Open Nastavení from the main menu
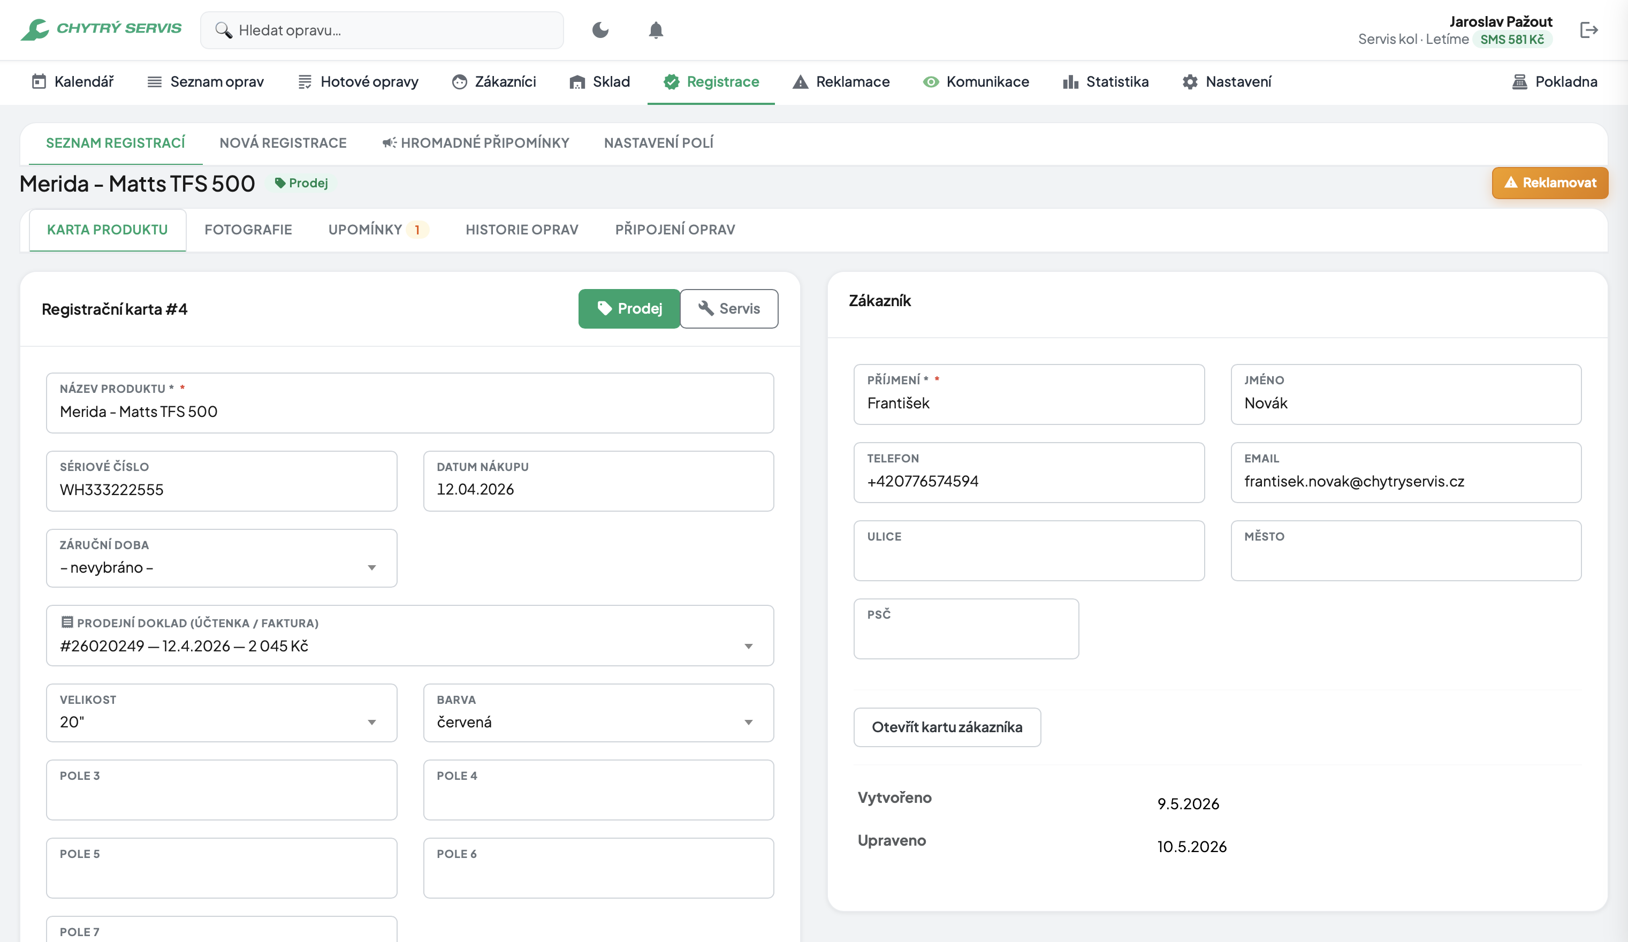Viewport: 1628px width, 942px height. coord(1227,81)
